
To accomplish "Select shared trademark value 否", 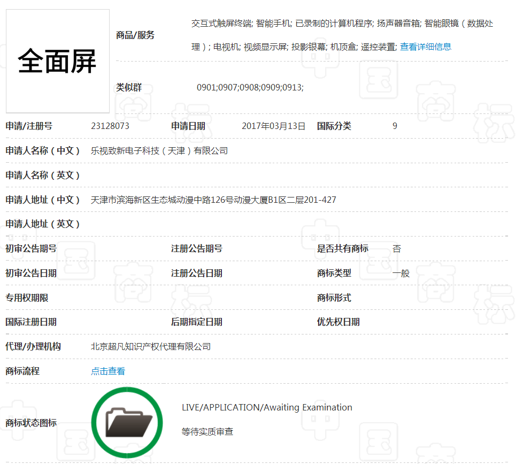I will coord(397,248).
